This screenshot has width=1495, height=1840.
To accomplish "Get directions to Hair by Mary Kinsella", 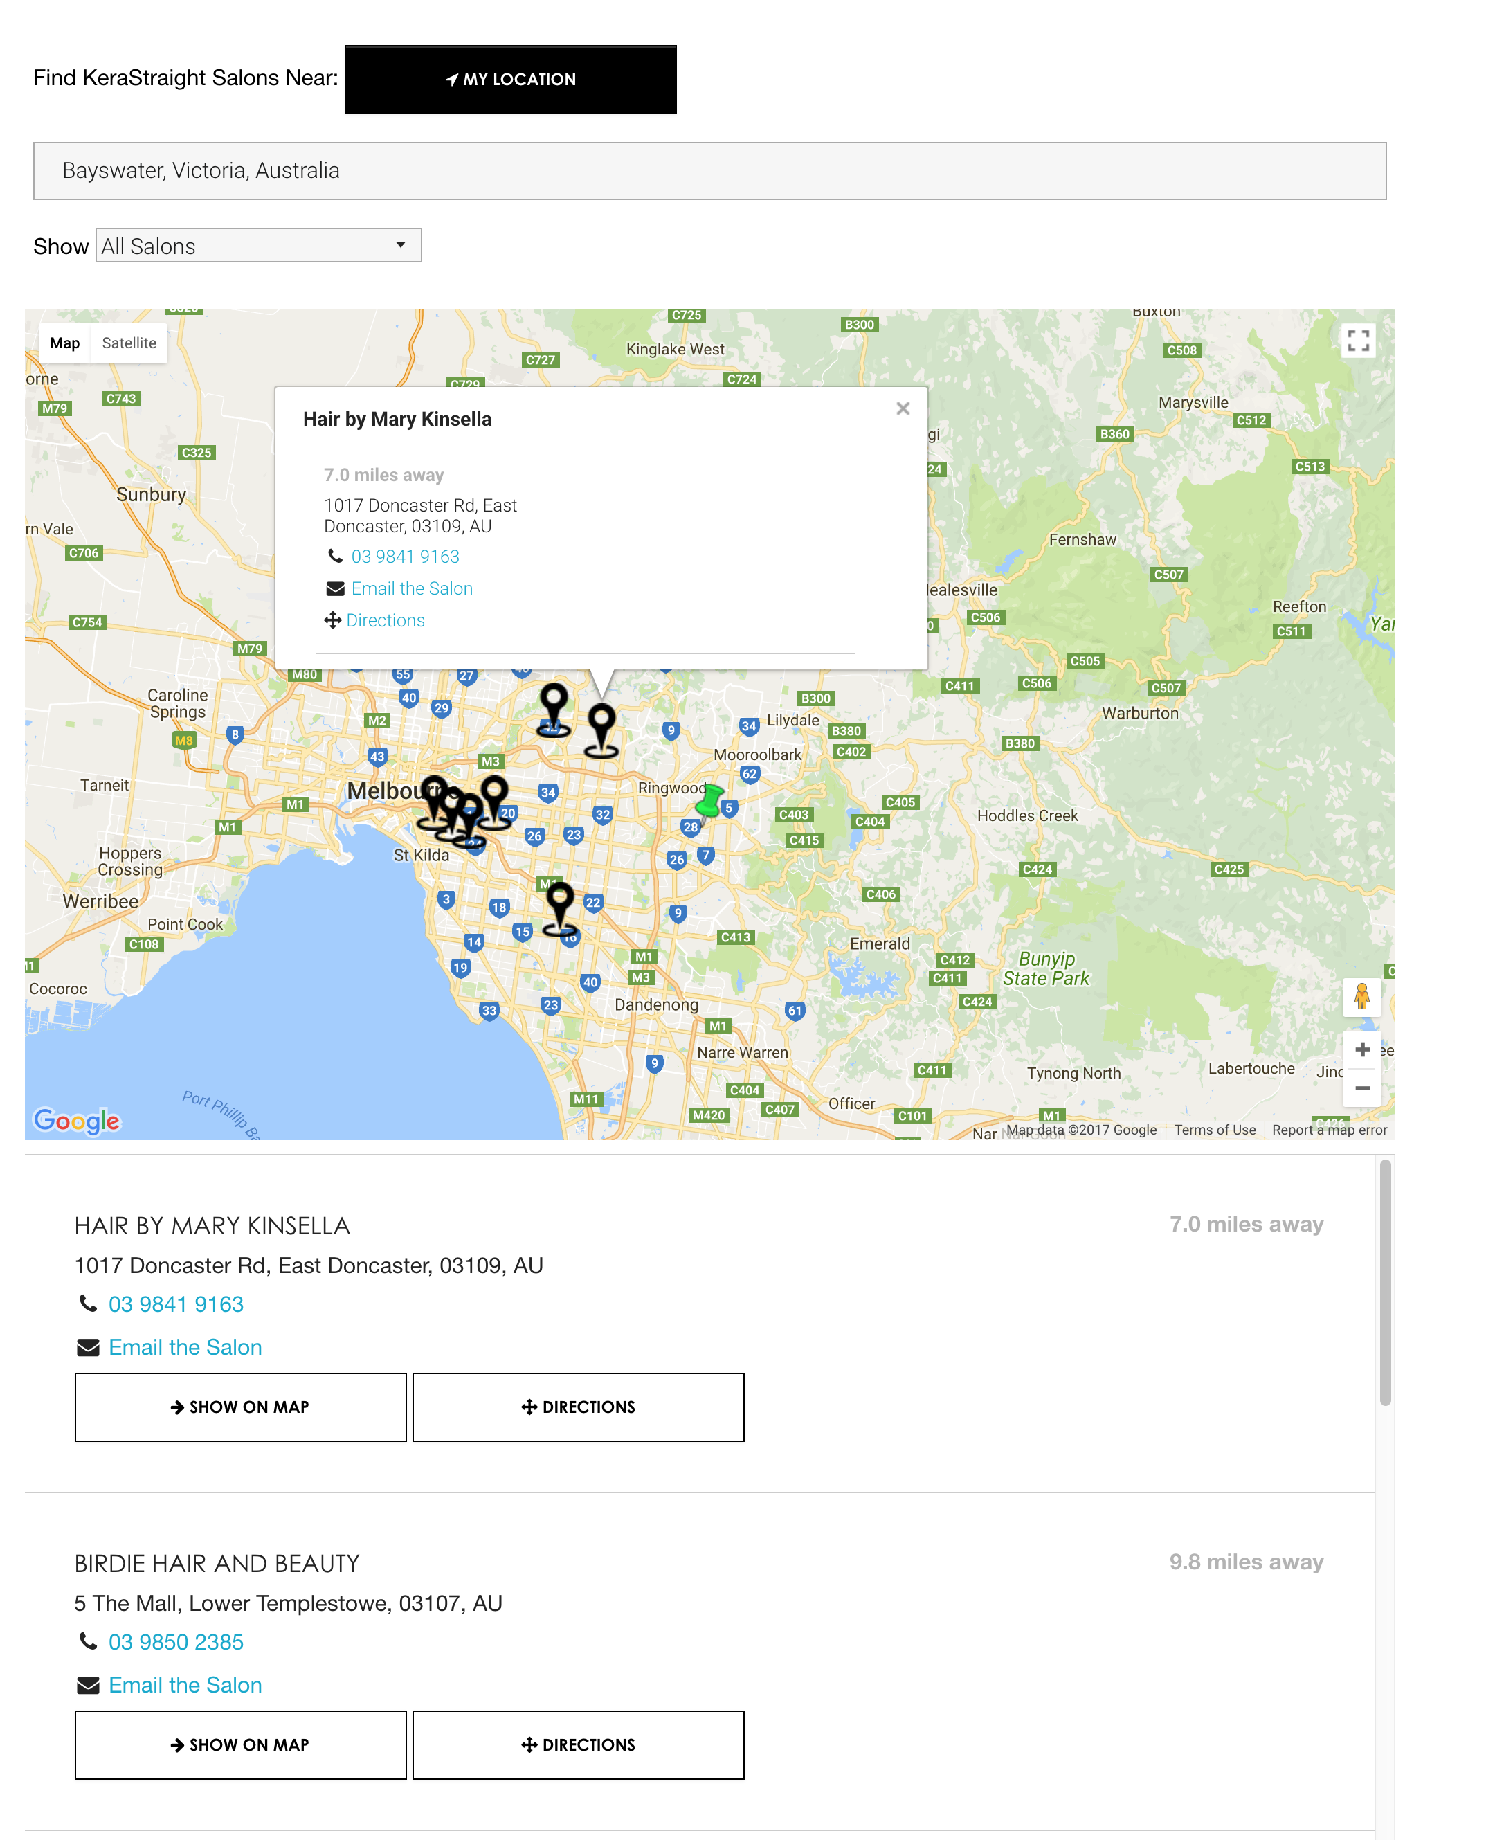I will [578, 1407].
